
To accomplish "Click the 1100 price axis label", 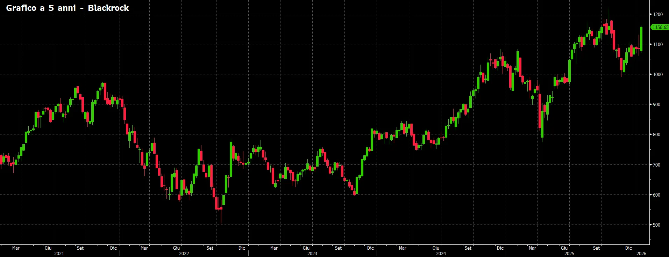I will (x=658, y=44).
